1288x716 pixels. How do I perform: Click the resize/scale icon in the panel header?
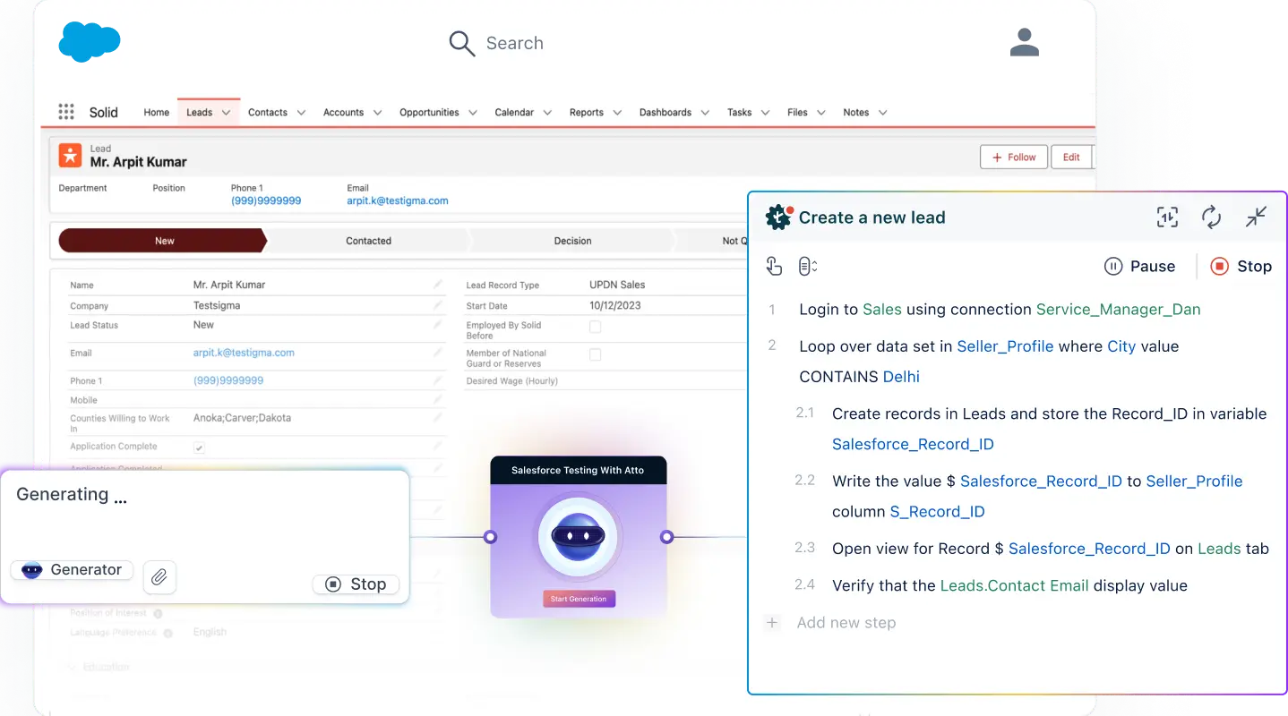(1167, 217)
